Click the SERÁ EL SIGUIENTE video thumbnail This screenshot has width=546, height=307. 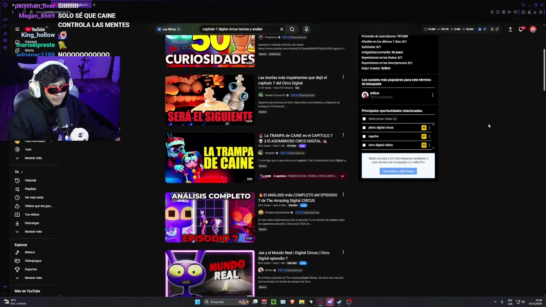tap(210, 100)
